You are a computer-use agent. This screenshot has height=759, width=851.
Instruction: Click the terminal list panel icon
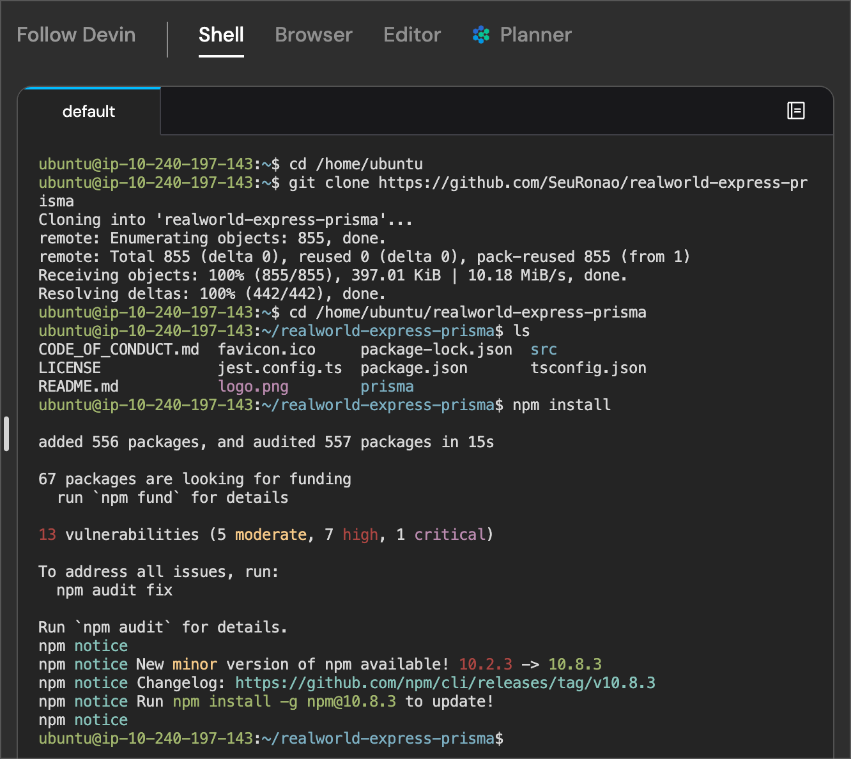795,111
